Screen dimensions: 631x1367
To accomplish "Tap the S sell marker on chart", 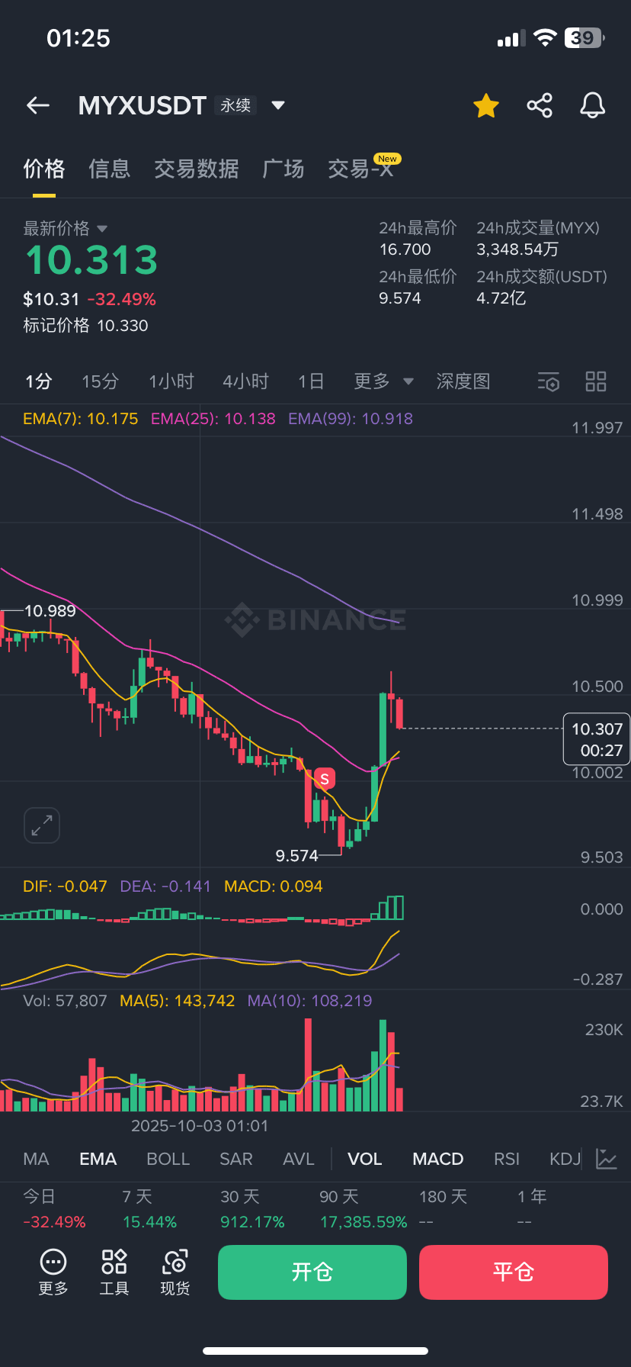I will coord(325,779).
